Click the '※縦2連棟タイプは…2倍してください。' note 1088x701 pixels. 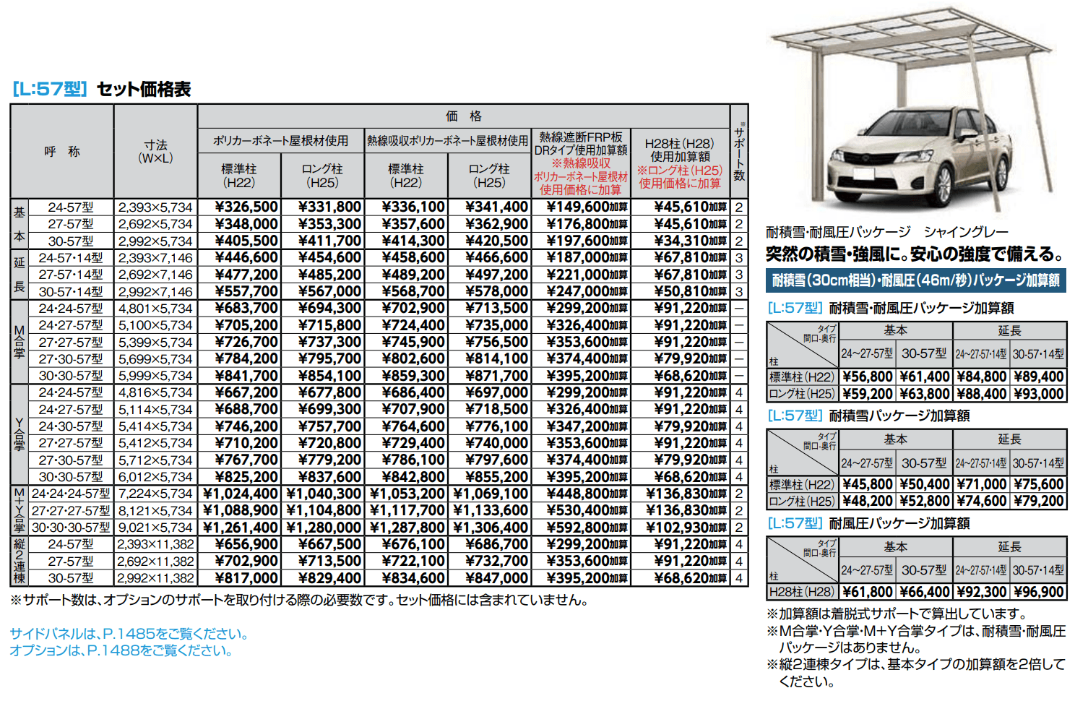click(916, 673)
